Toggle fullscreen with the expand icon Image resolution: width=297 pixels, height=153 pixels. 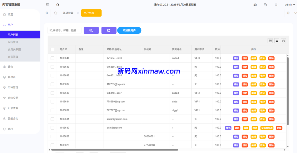[x=276, y=5]
